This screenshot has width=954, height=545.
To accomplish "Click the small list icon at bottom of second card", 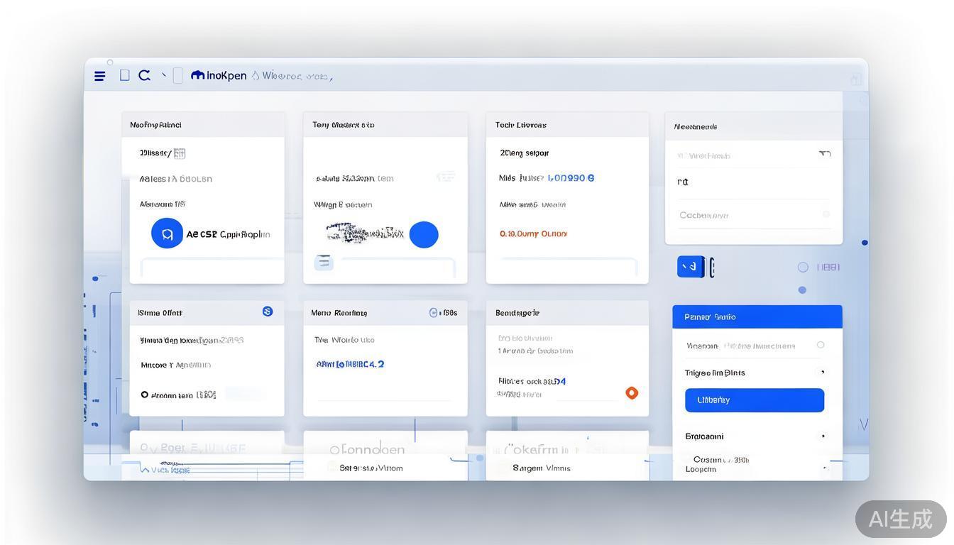I will (324, 262).
